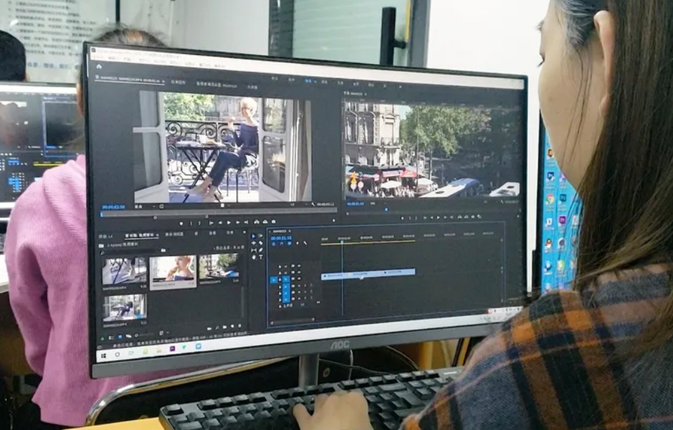Toggle track output eye for top video track
Image resolution: width=673 pixels, height=430 pixels.
(x=298, y=266)
